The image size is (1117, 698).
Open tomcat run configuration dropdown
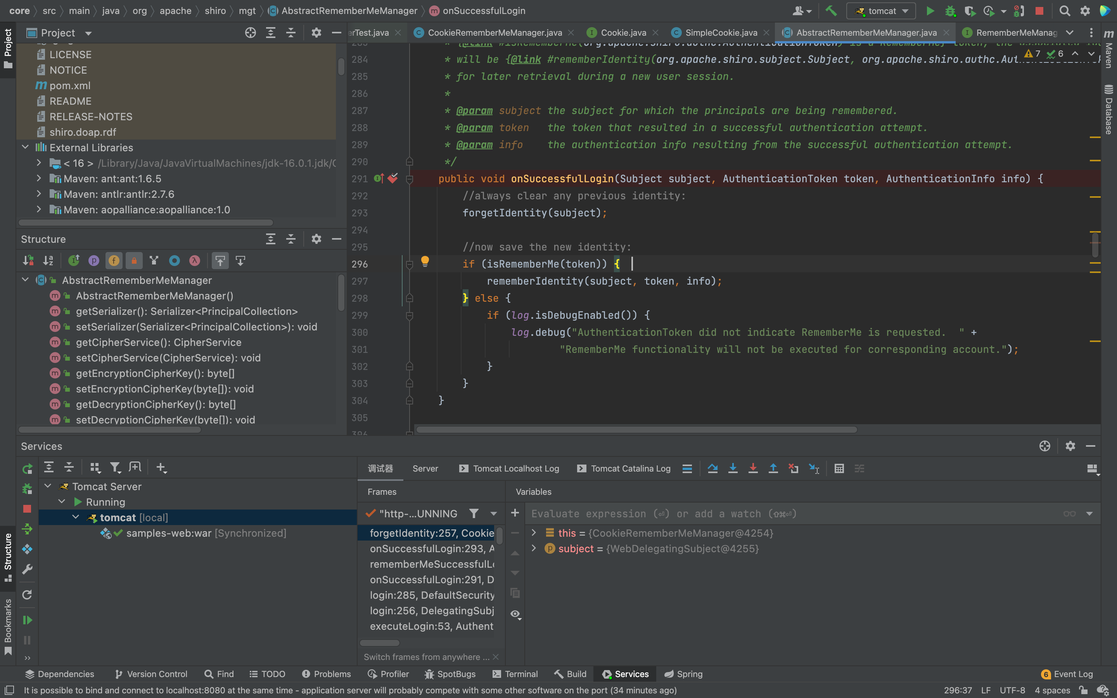pyautogui.click(x=881, y=10)
